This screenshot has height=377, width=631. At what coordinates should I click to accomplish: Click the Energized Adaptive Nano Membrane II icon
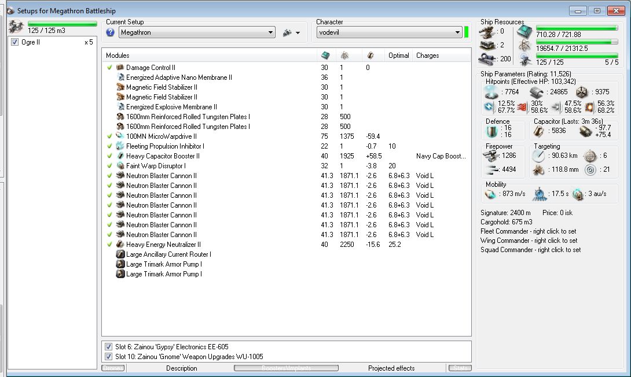click(x=120, y=77)
